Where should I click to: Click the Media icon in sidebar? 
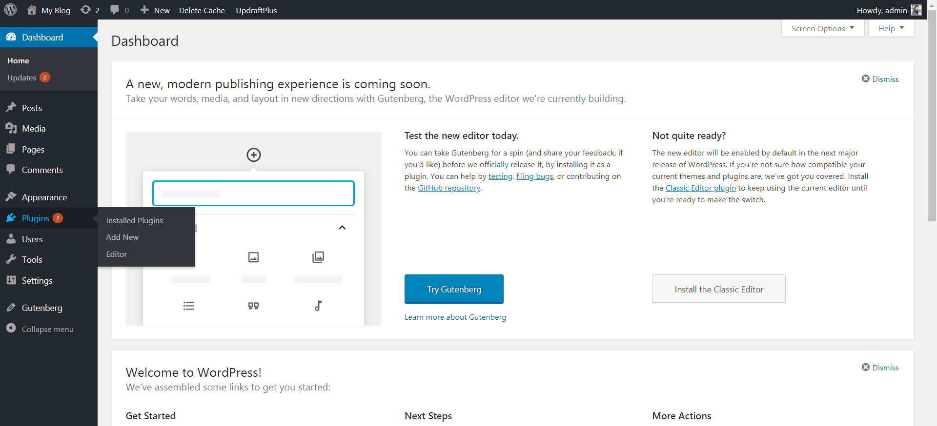[11, 128]
